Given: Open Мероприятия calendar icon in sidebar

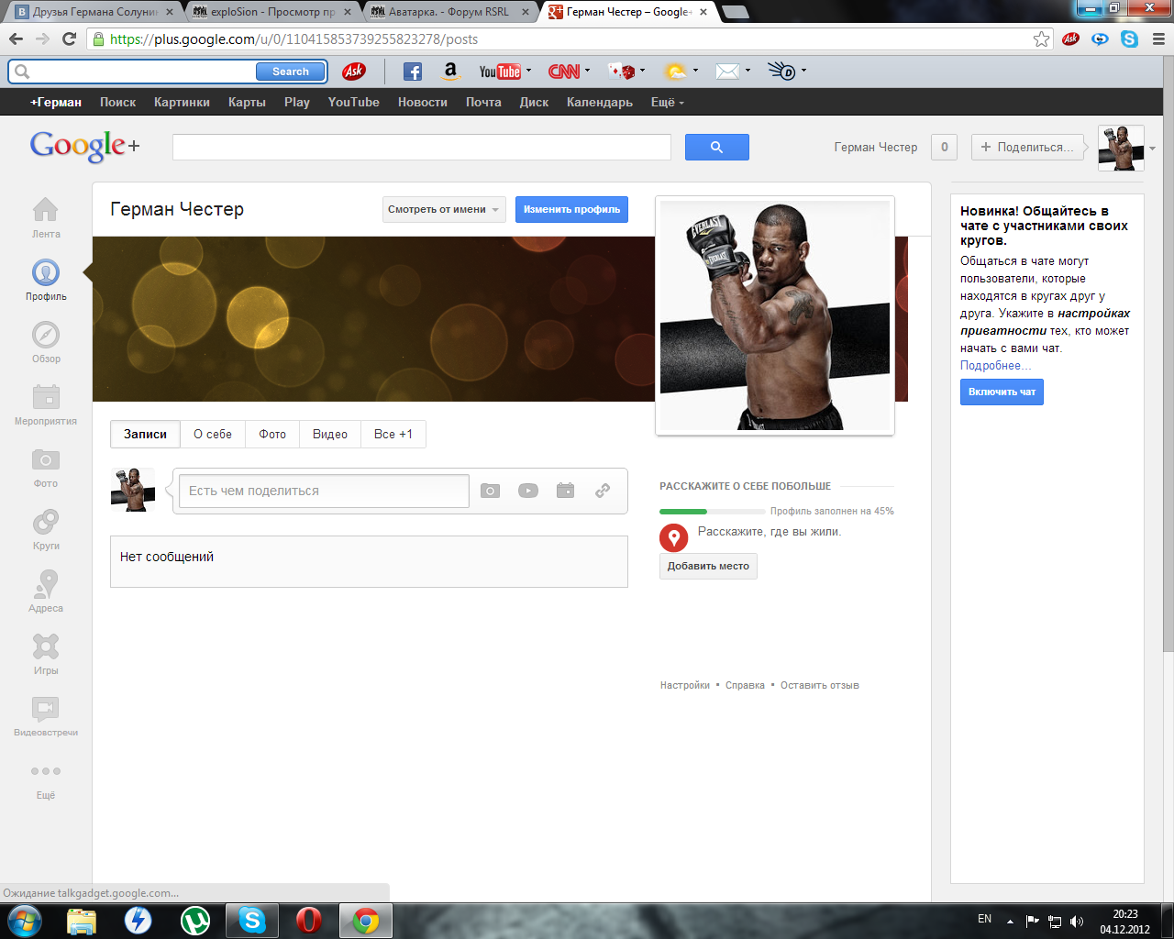Looking at the screenshot, I should click(x=46, y=397).
